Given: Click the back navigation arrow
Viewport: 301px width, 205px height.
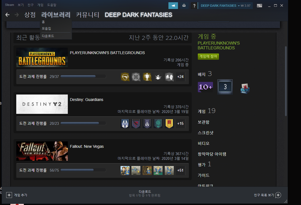Looking at the screenshot, I should point(7,15).
